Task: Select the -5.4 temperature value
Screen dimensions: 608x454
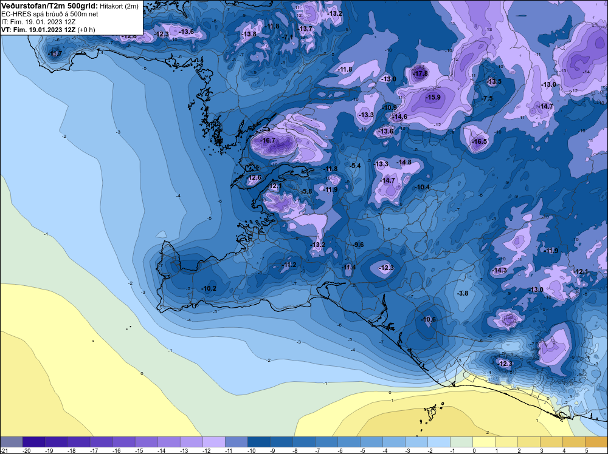Action: [x=355, y=166]
